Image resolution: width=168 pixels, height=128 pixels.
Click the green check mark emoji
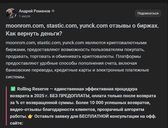click(x=13, y=89)
